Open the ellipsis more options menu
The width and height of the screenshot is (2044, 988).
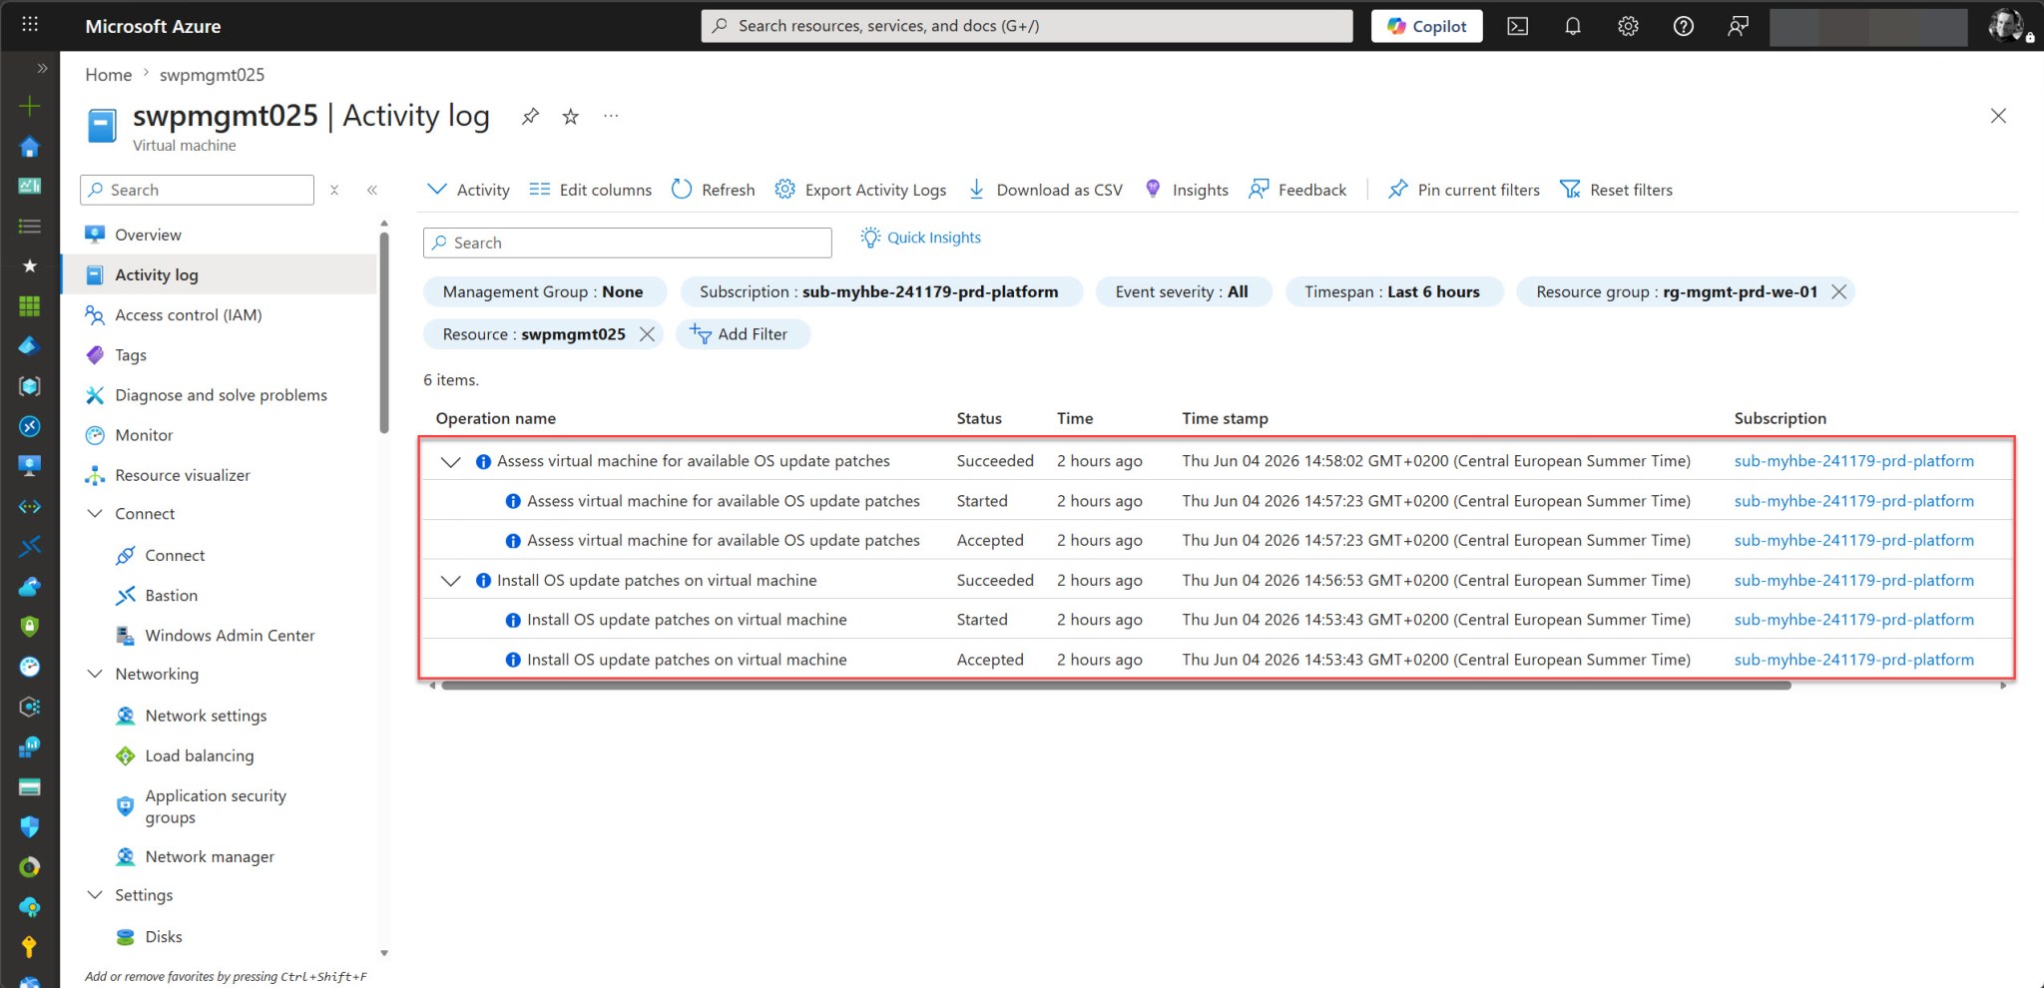(611, 117)
